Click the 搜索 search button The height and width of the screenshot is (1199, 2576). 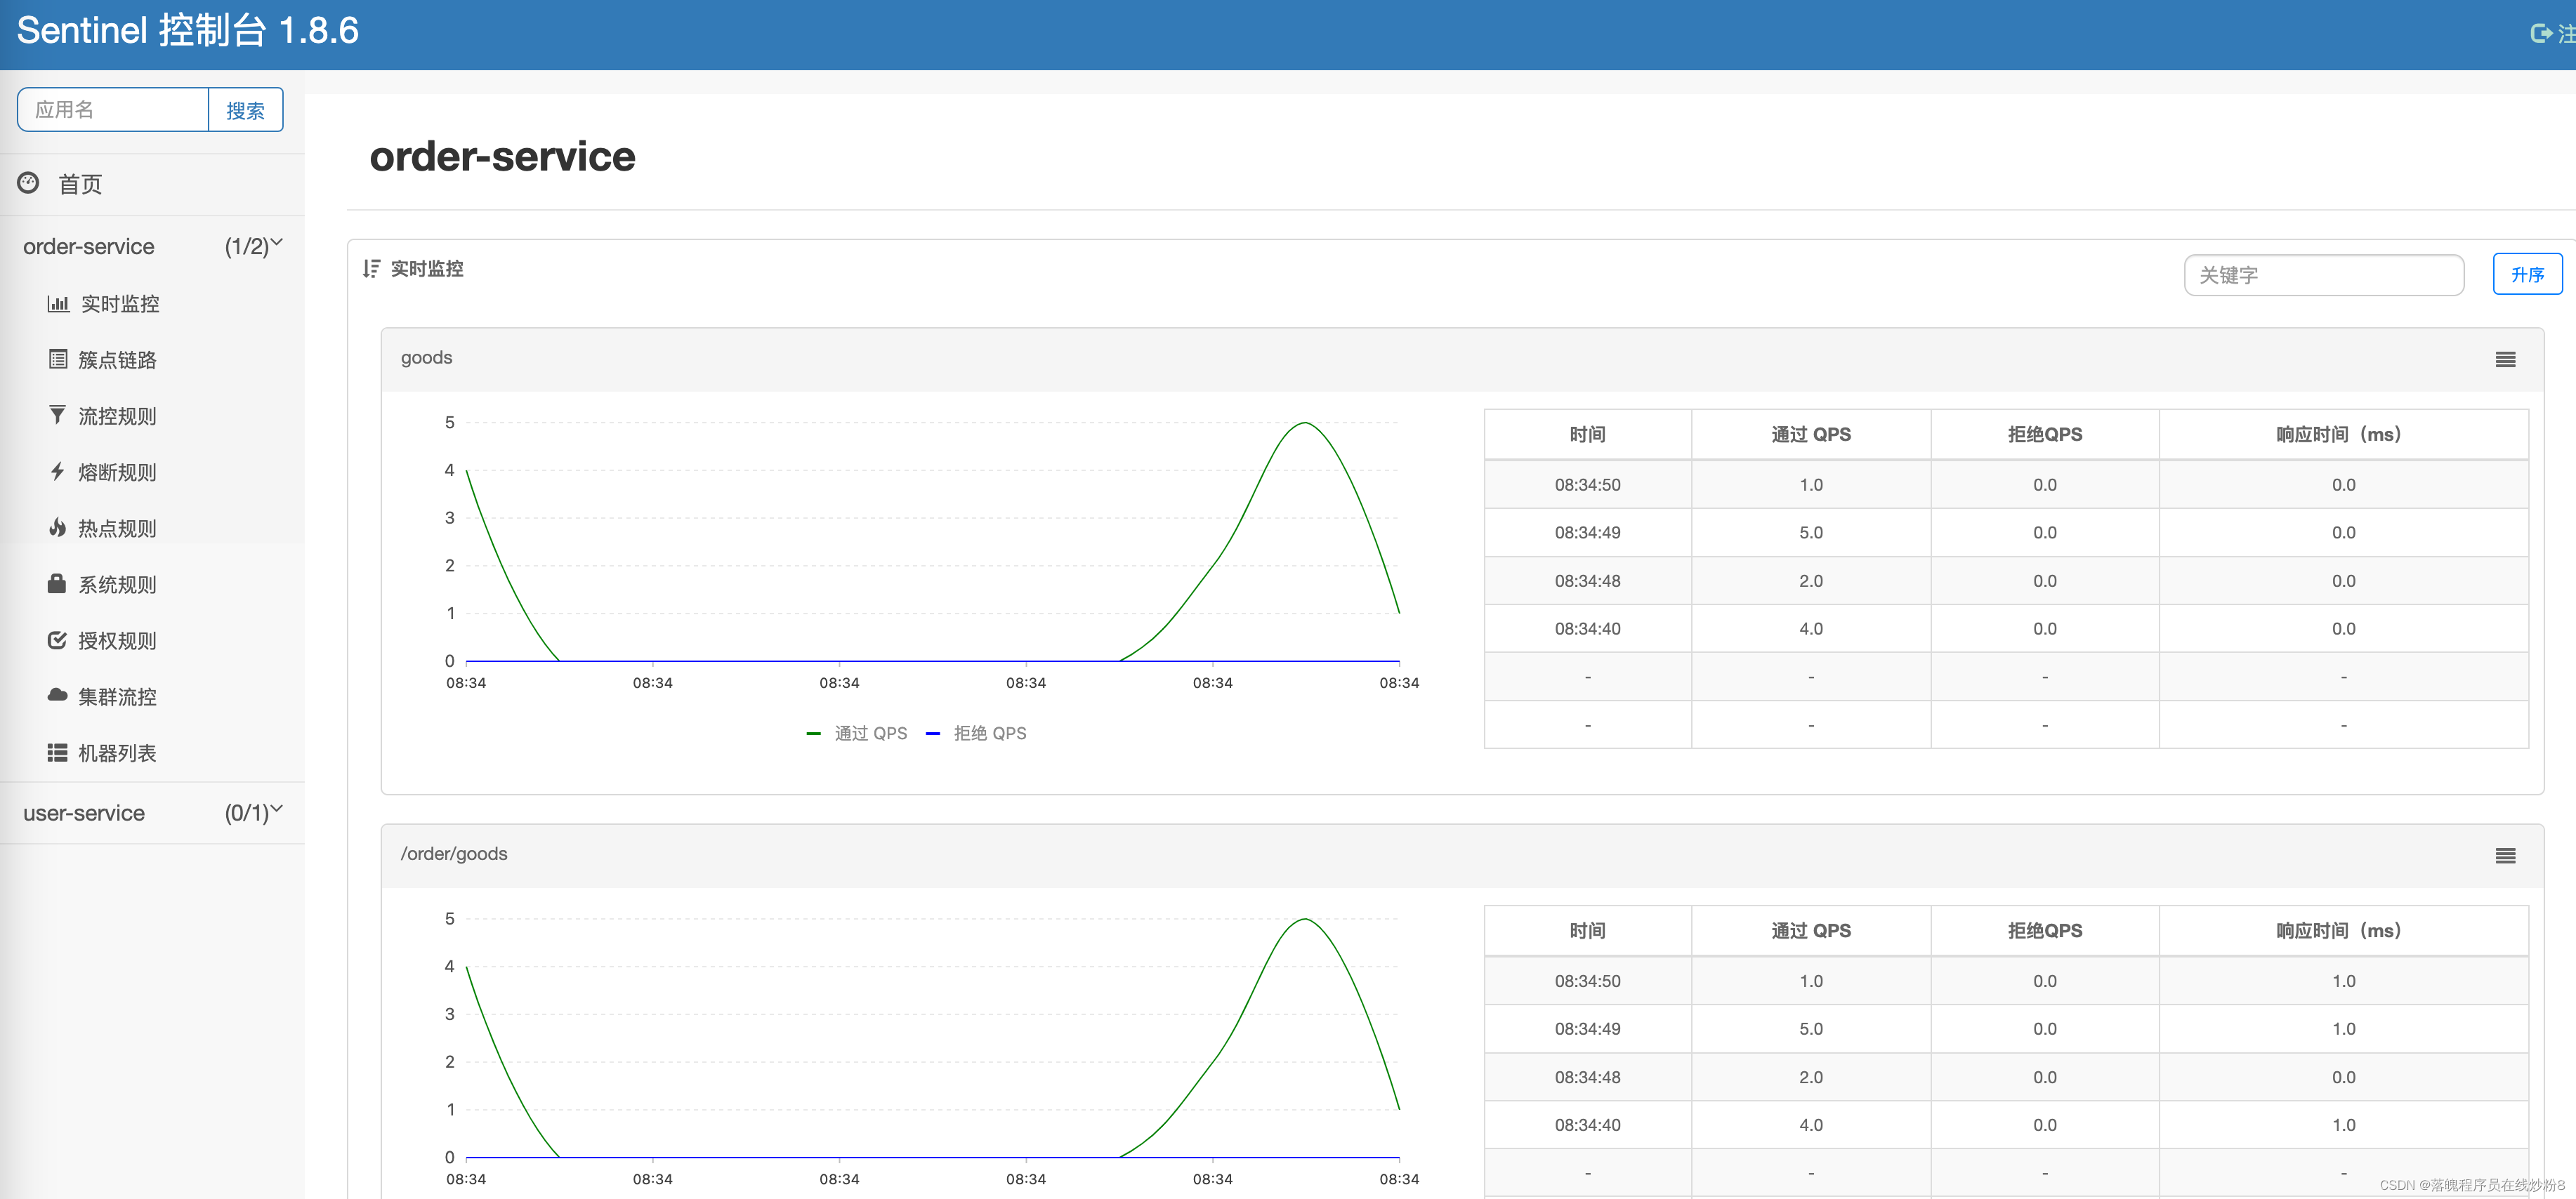[x=245, y=110]
